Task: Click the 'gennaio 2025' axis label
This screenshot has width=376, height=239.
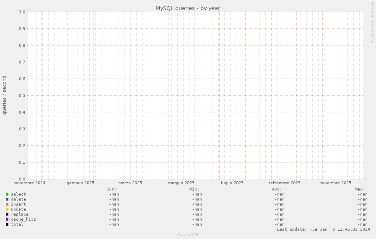Action: 80,183
